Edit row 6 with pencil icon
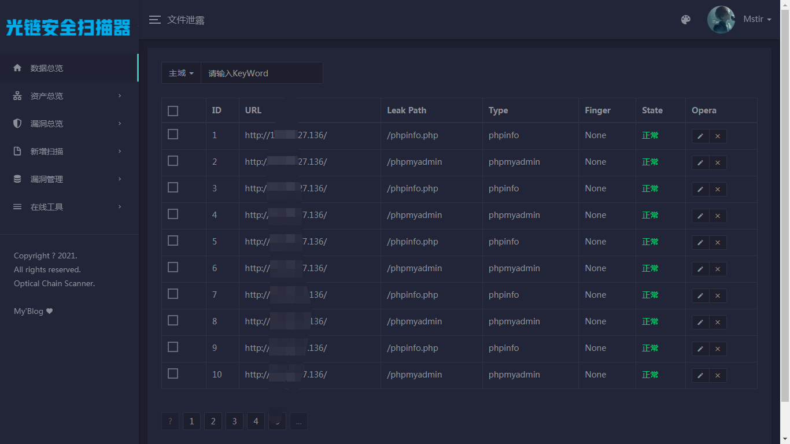 [700, 269]
